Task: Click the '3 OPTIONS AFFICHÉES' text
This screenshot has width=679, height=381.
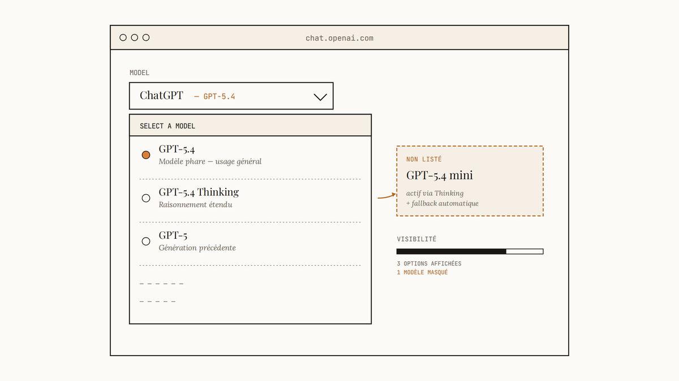Action: click(429, 264)
